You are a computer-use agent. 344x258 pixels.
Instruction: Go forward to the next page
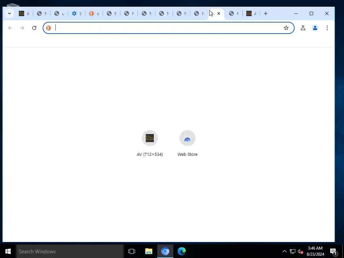(22, 28)
